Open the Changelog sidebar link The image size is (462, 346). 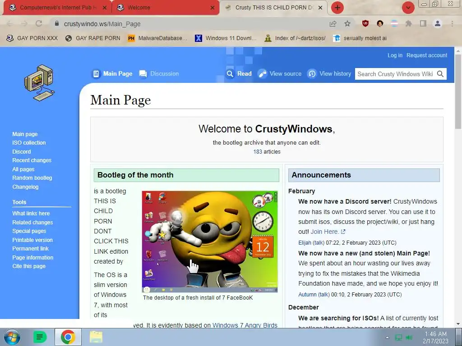25,187
